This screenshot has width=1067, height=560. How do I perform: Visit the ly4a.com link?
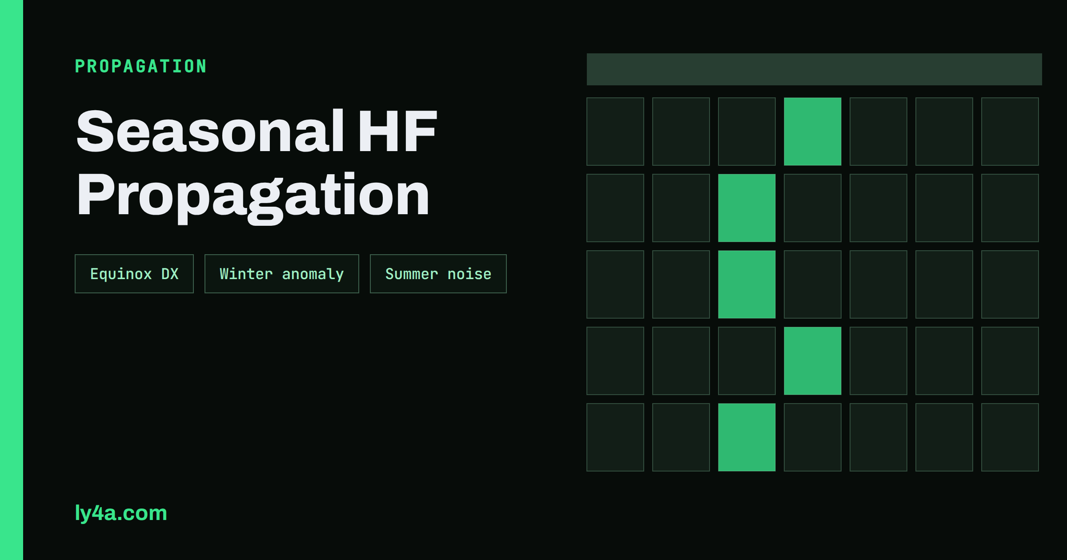coord(121,513)
